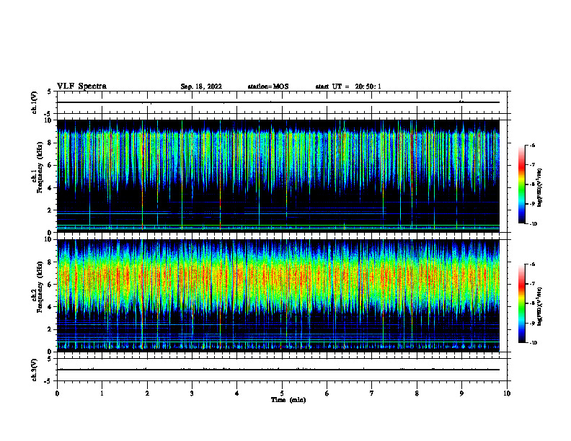Click the "-10" value on ch.1 colorbar
This screenshot has width=571, height=441.
(x=533, y=223)
